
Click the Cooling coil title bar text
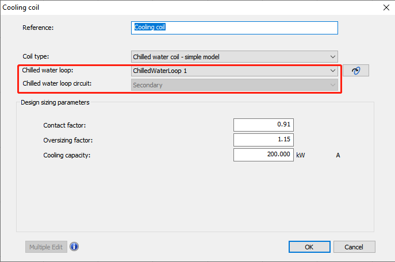pos(21,7)
